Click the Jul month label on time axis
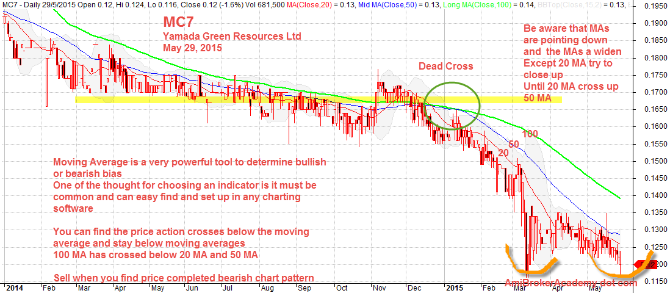 coord(228,288)
